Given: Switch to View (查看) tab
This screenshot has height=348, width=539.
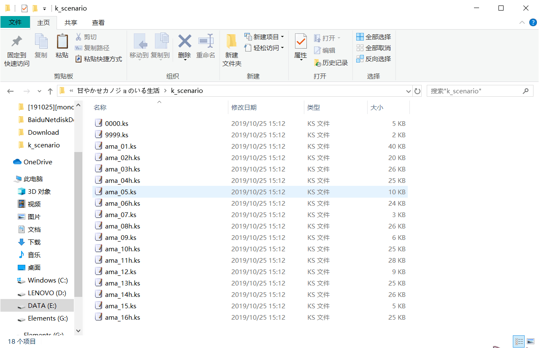Looking at the screenshot, I should [x=98, y=22].
